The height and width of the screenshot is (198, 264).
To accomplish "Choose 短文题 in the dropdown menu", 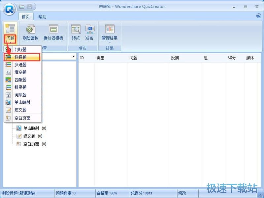I will click(23, 110).
